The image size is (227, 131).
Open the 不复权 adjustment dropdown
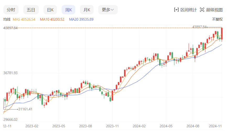(x=217, y=19)
